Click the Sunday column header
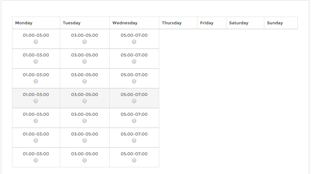The image size is (311, 174). click(275, 23)
